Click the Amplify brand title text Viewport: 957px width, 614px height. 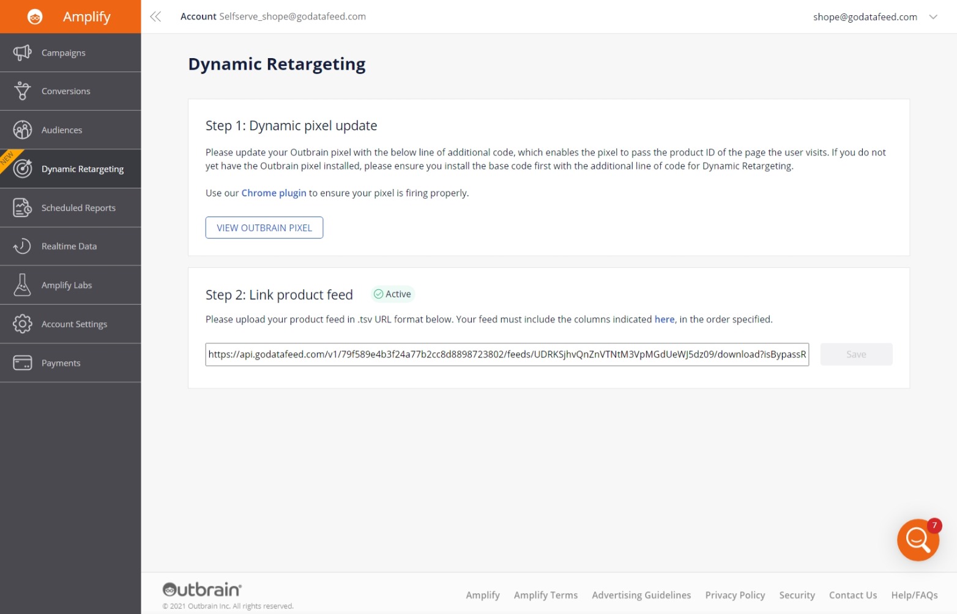click(x=87, y=17)
